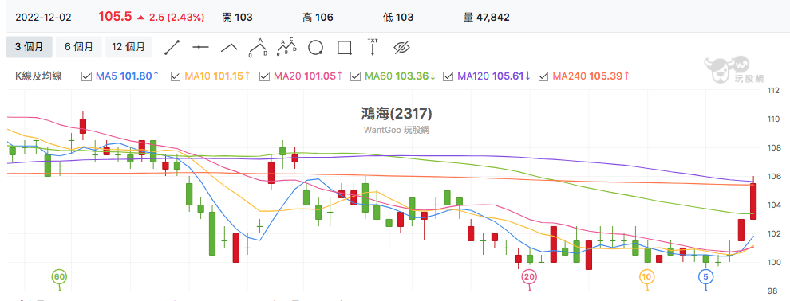790x301 pixels.
Task: Uncheck the MA5 moving average checkbox
Action: [87, 76]
